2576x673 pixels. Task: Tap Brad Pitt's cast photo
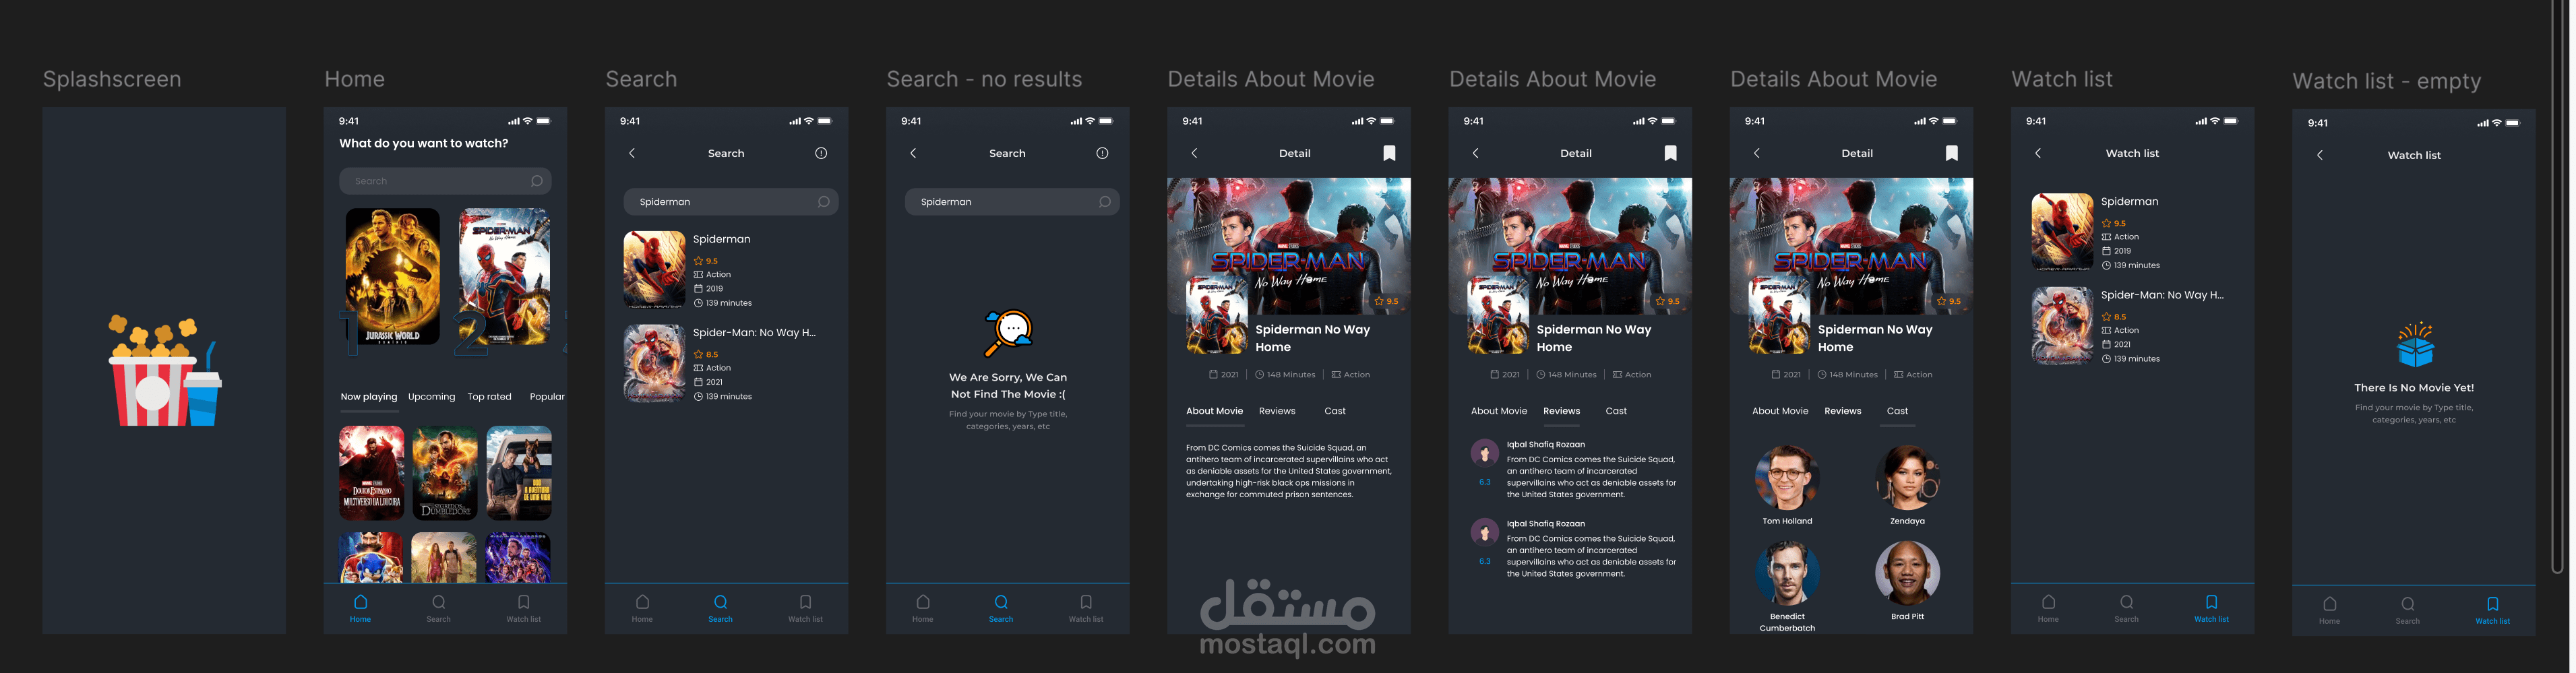(x=1907, y=573)
